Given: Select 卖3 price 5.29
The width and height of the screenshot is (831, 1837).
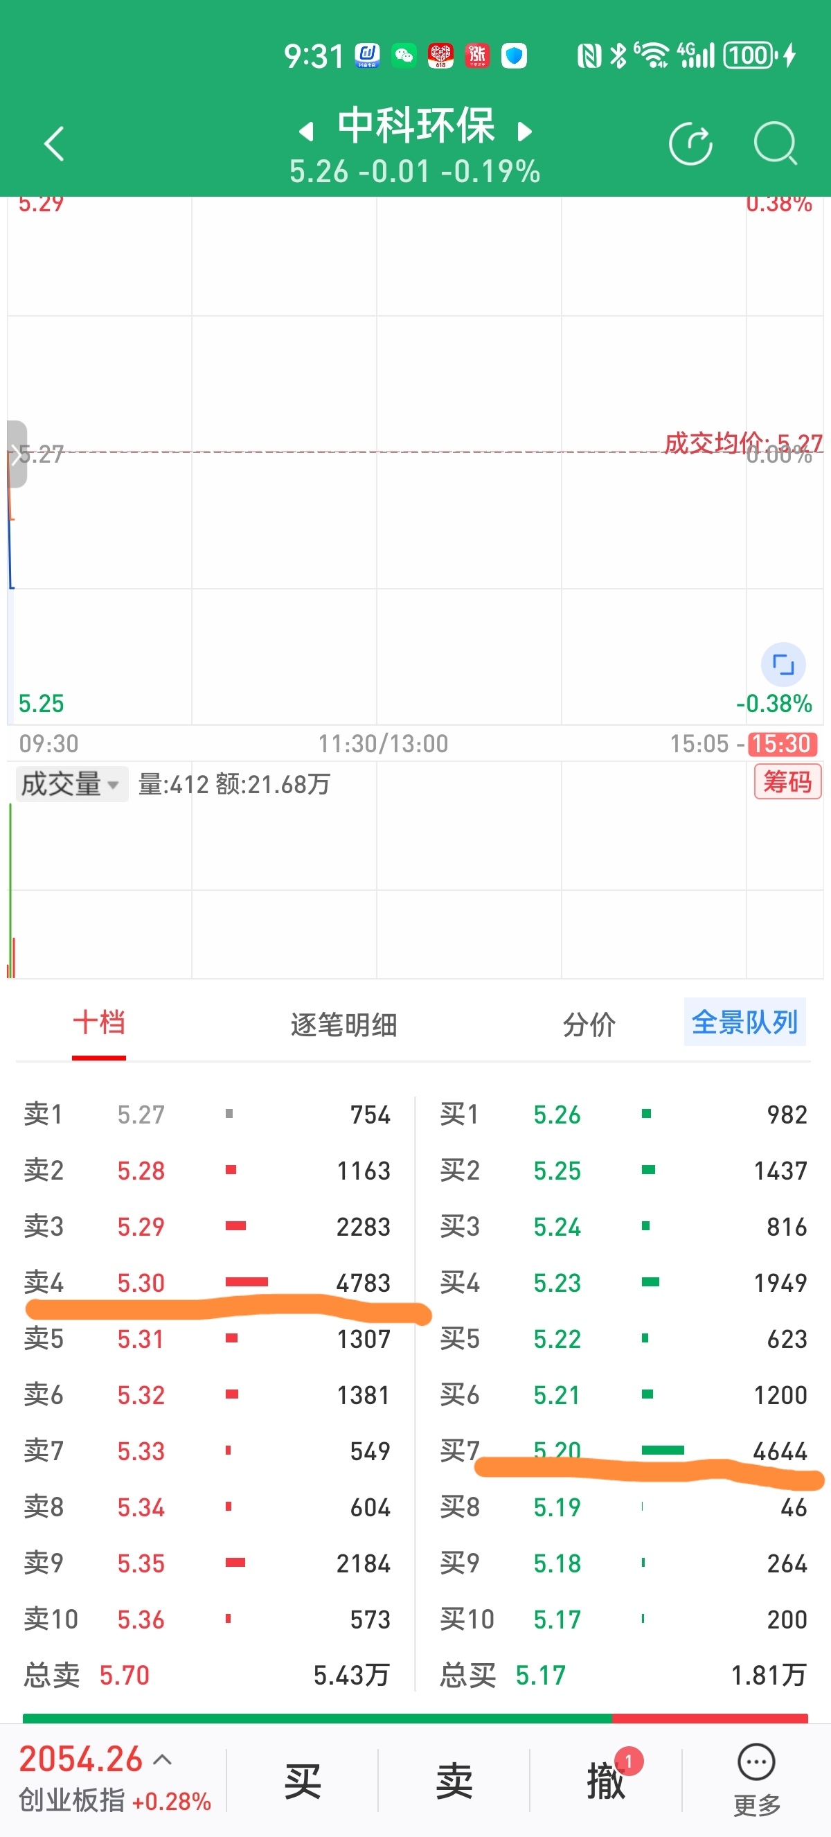Looking at the screenshot, I should pyautogui.click(x=141, y=1227).
